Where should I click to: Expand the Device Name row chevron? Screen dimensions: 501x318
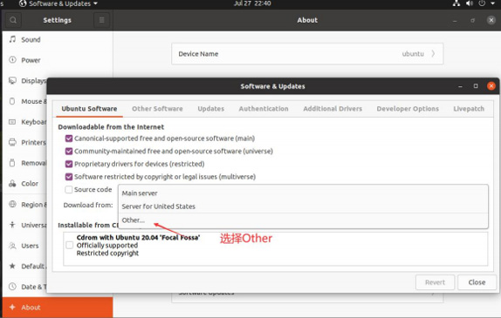coord(433,54)
